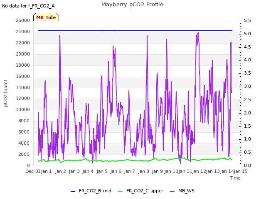This screenshot has width=266, height=199.
Task: Click the 26000 left axis value
Action: tap(23, 20)
